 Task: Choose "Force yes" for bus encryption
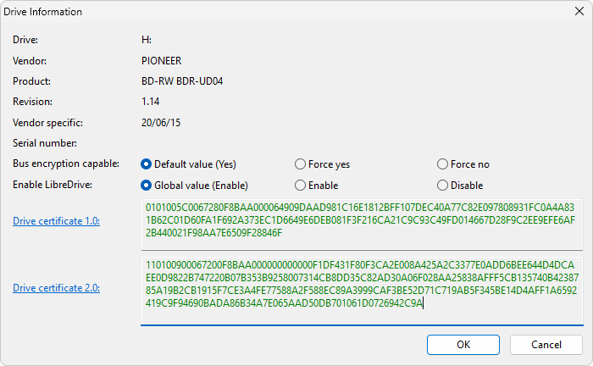tap(301, 164)
